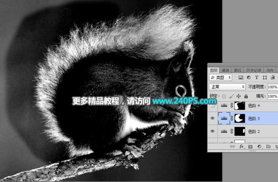Click levels adjustment icon of 色阶 3

(224, 118)
